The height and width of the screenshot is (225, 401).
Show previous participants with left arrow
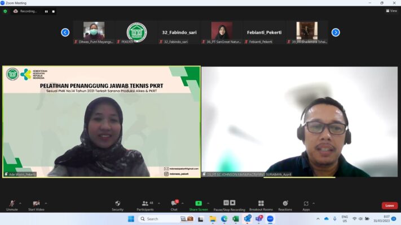(x=65, y=32)
